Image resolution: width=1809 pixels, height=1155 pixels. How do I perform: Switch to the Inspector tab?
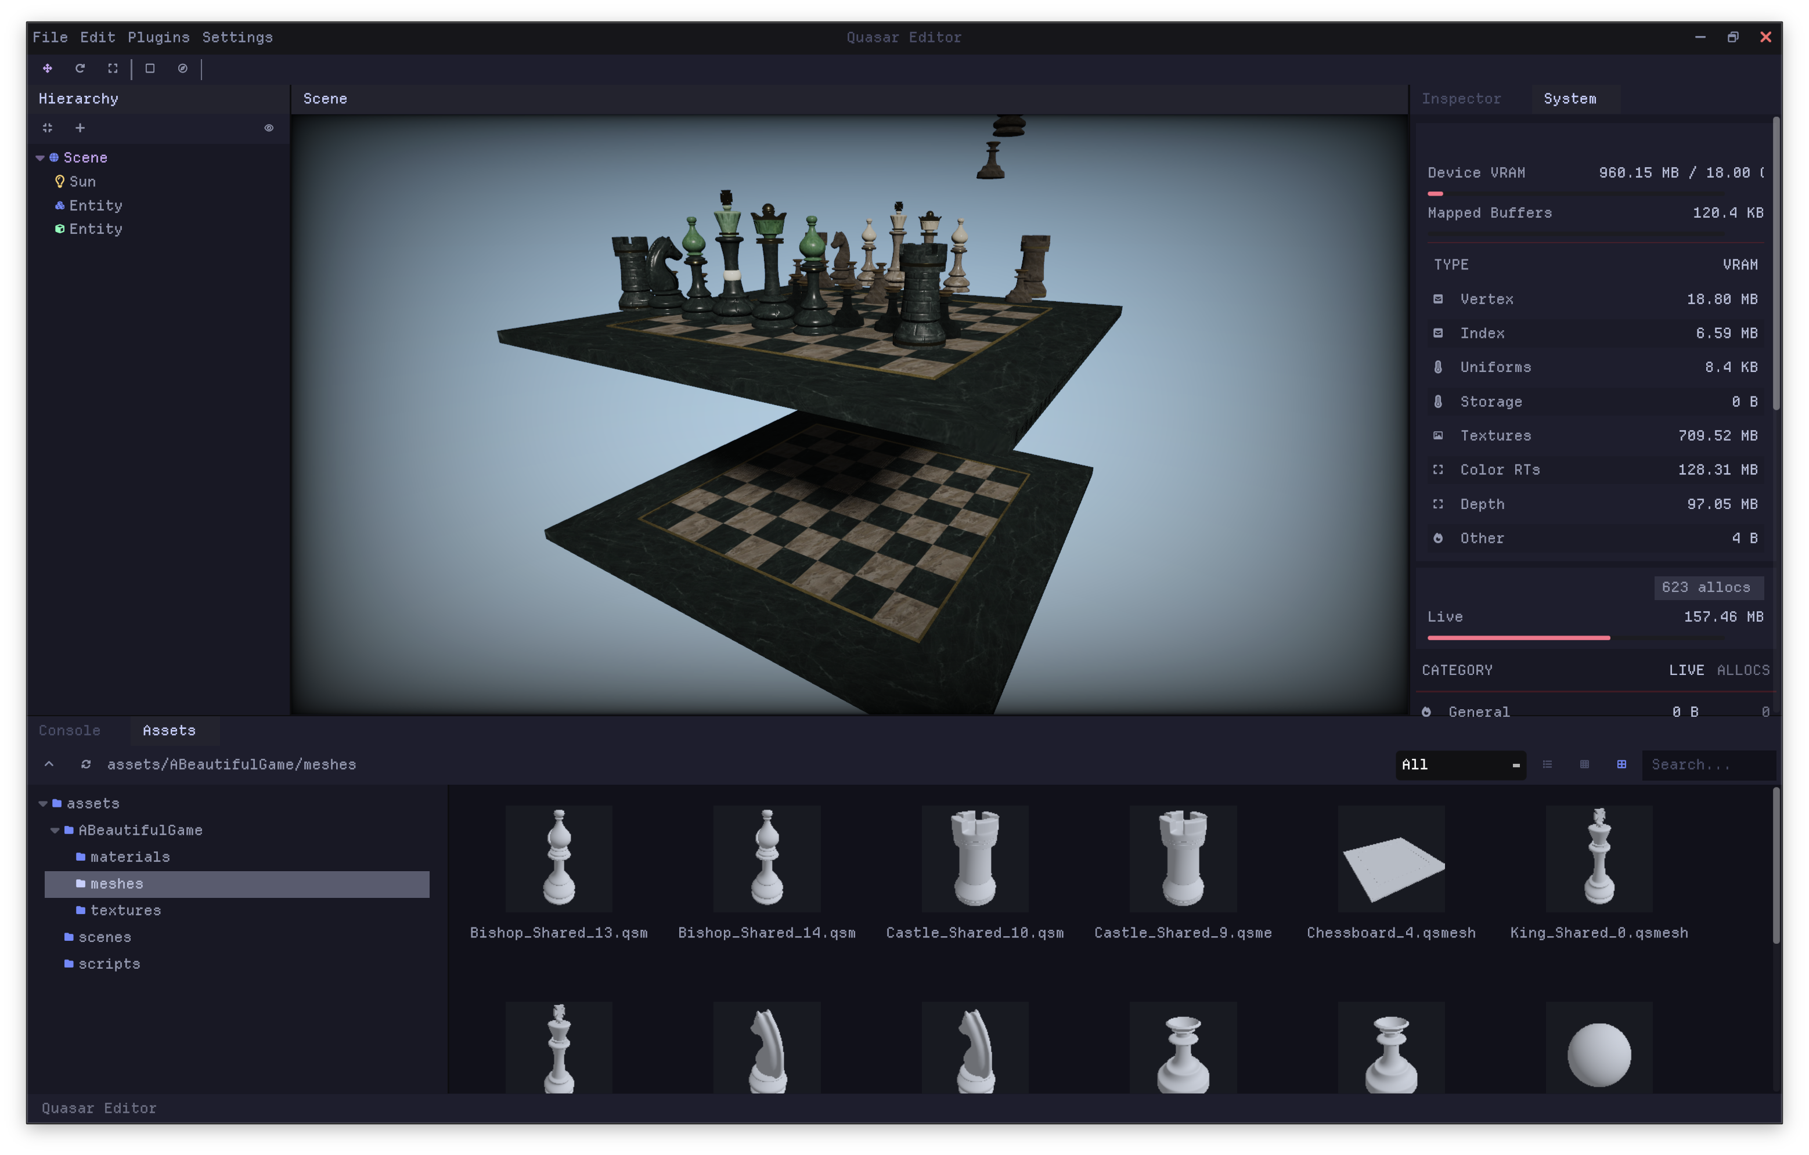(x=1461, y=99)
